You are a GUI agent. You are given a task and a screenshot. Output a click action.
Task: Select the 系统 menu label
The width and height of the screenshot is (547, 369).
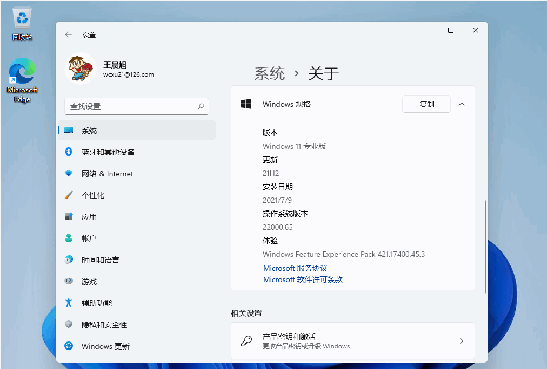[89, 131]
